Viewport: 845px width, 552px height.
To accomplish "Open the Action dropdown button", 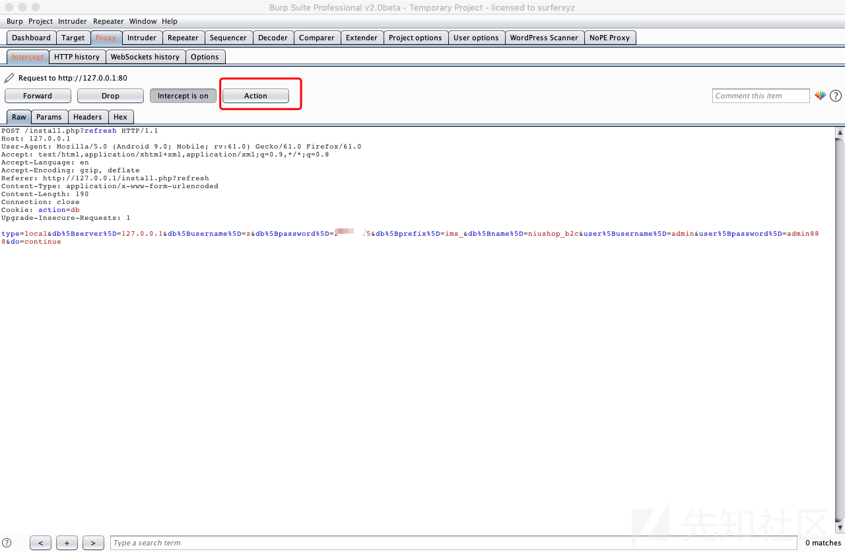I will [255, 96].
